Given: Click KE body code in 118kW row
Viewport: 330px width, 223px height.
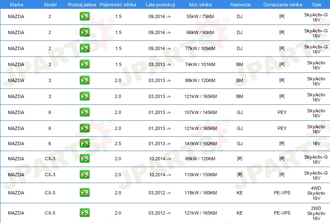Looking at the screenshot, I should [240, 193].
